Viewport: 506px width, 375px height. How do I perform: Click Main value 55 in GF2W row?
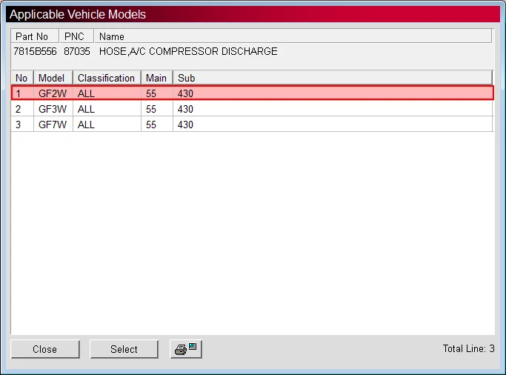[x=150, y=93]
